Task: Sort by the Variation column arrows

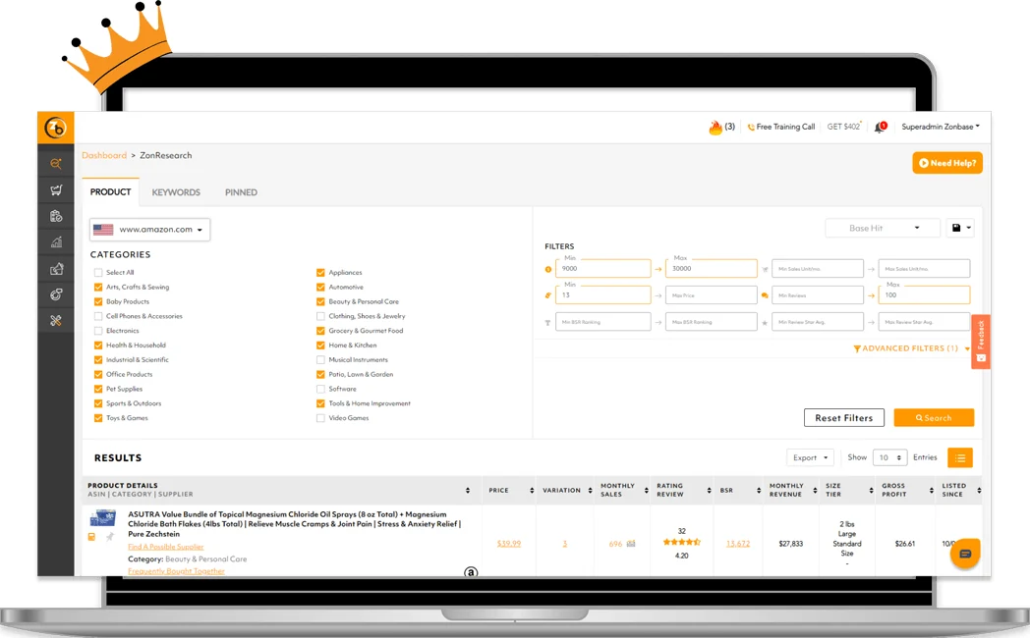Action: click(590, 491)
